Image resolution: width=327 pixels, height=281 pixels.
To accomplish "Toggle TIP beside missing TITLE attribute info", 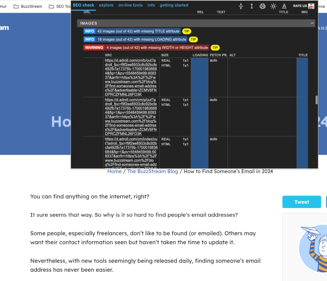I will [x=186, y=31].
